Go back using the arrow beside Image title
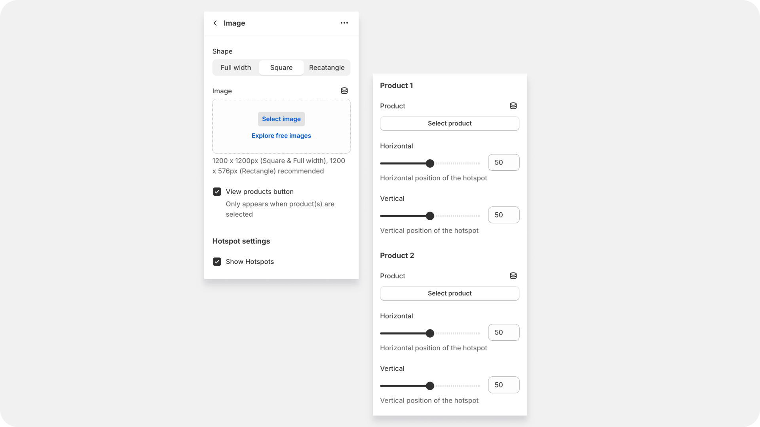Screen dimensions: 760x427 (215, 23)
